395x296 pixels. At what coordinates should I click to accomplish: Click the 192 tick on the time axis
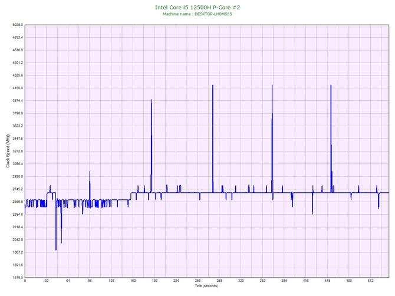[x=154, y=281]
